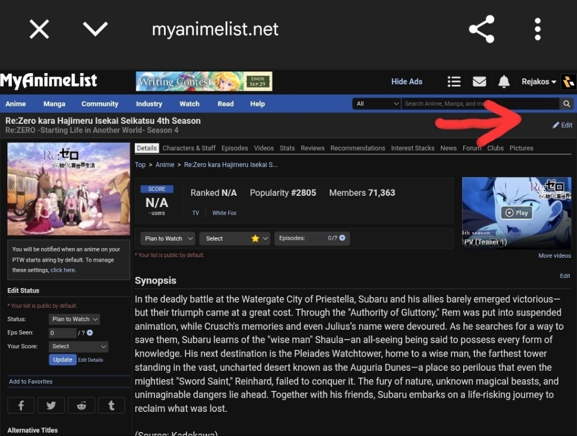This screenshot has width=577, height=436.
Task: Expand Your Score Select dropdown
Action: [78, 347]
